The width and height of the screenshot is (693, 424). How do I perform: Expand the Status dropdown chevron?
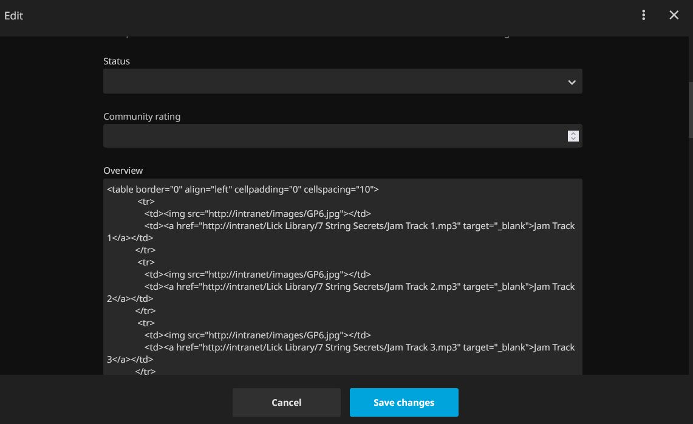coord(571,82)
